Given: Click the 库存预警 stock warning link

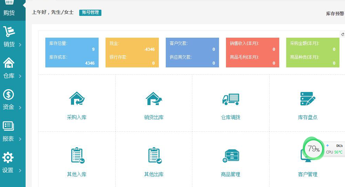Looking at the screenshot, I should click(x=335, y=14).
